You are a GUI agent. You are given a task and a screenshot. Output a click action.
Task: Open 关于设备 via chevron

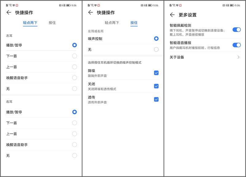[239, 57]
